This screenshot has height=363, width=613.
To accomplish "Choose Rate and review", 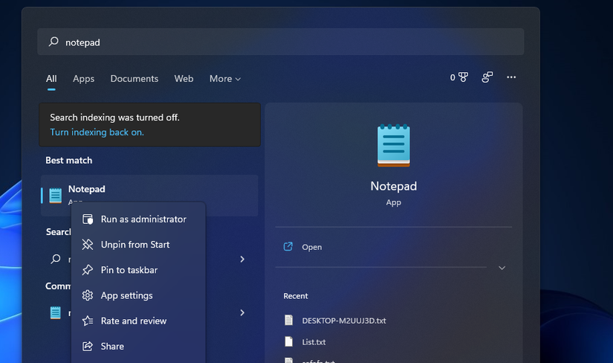I will (138, 321).
